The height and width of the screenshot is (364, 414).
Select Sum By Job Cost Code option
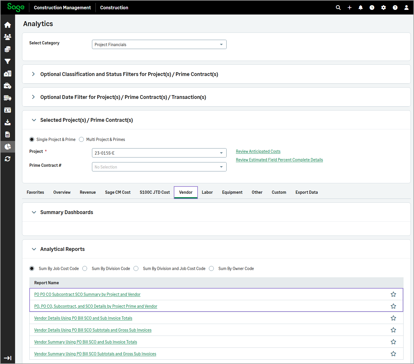(32, 269)
